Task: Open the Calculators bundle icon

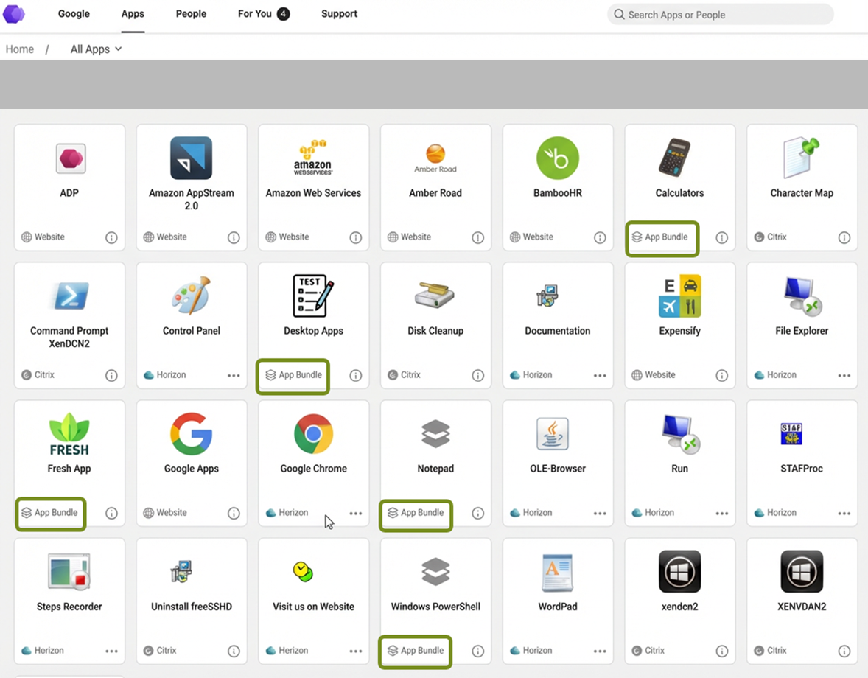Action: click(x=675, y=158)
